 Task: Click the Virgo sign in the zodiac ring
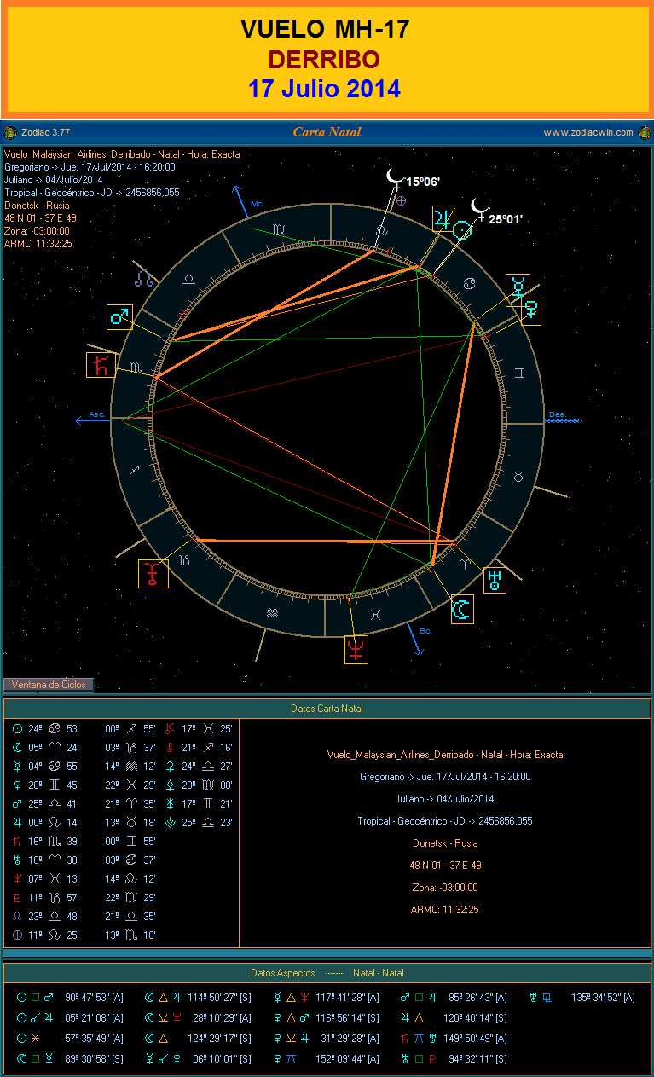[279, 230]
